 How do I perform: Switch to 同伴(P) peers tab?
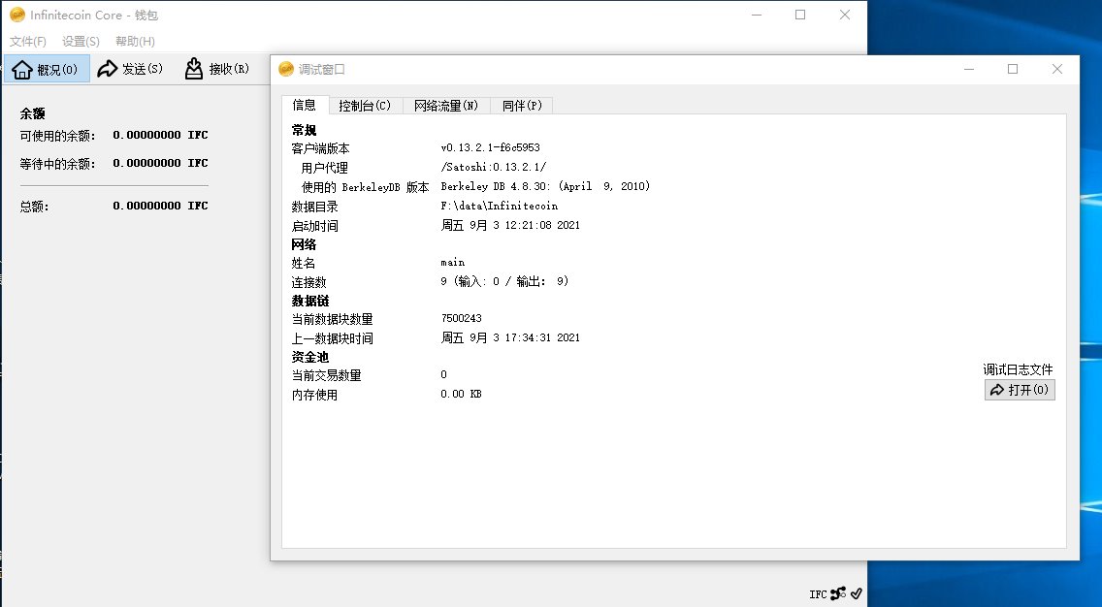pos(522,106)
